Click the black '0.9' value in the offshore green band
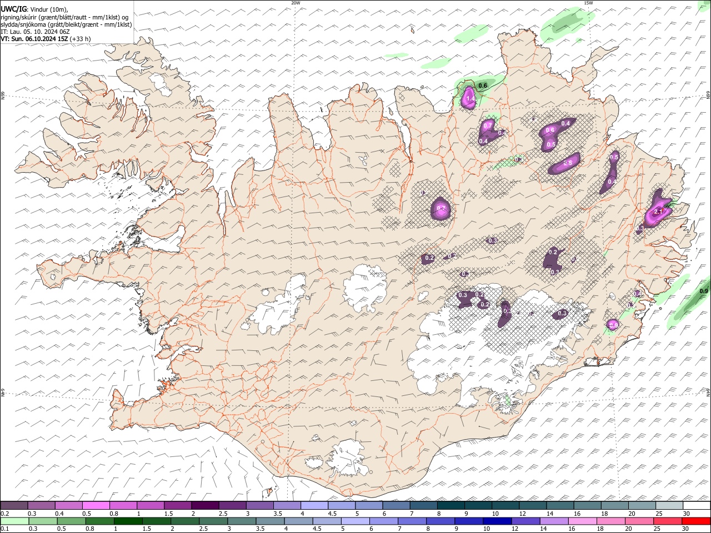Viewport: 711px width, 533px height. click(704, 291)
